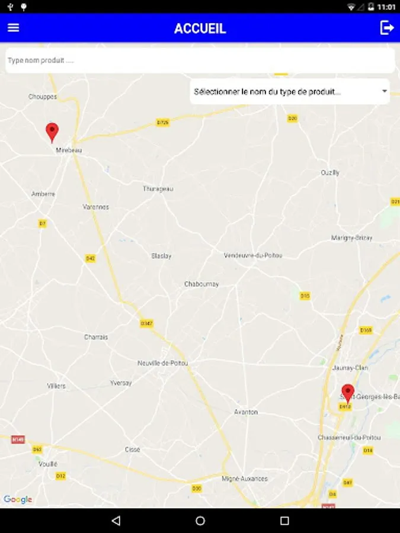Tap the logout icon in header

pyautogui.click(x=387, y=27)
